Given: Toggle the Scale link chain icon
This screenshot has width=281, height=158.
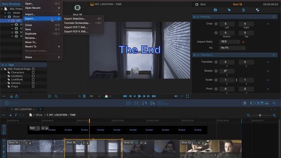Looking at the screenshot, I should [236, 80].
